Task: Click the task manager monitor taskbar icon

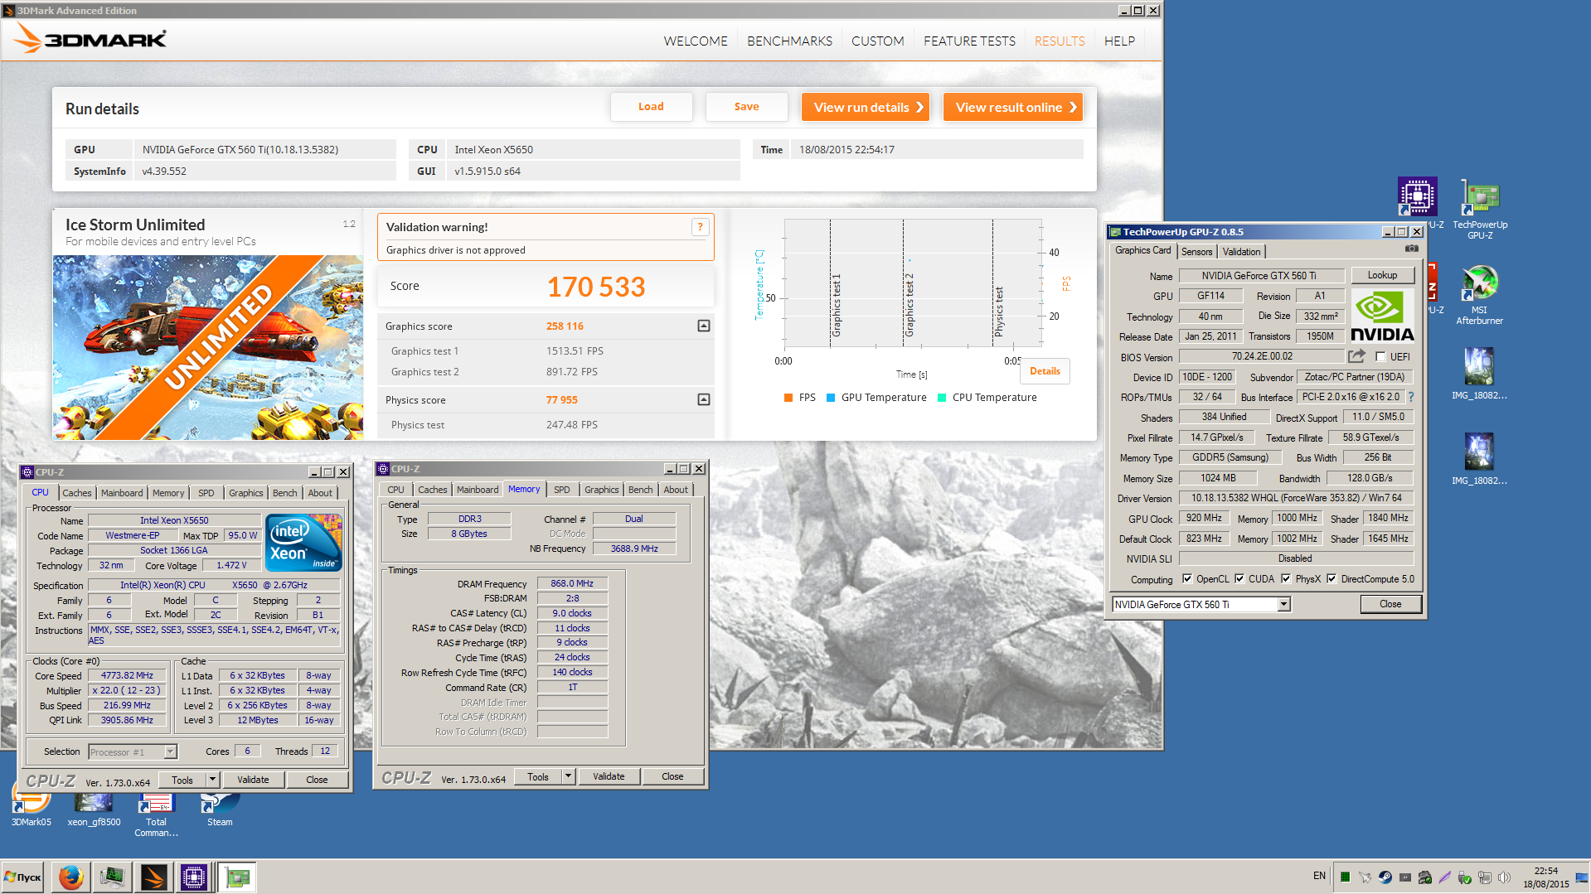Action: 112,877
